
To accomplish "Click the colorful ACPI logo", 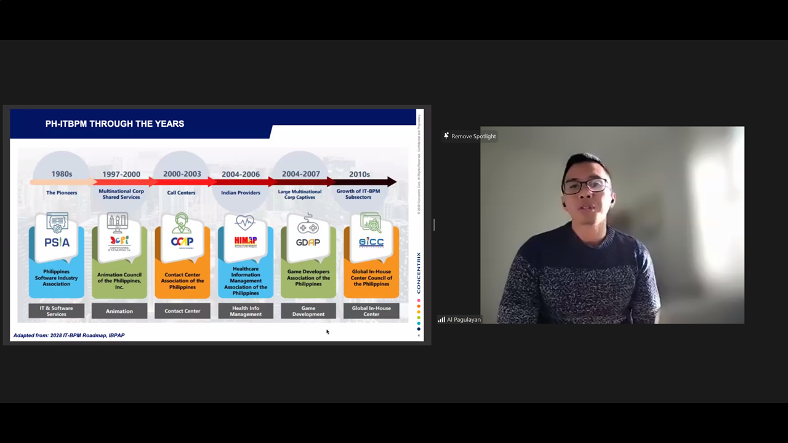I will click(x=119, y=242).
